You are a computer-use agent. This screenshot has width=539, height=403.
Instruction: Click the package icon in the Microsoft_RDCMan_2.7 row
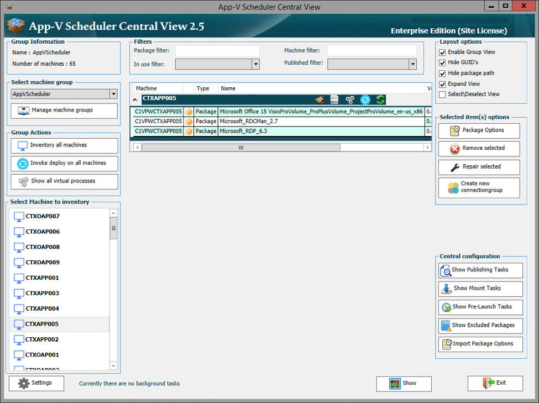tap(189, 122)
